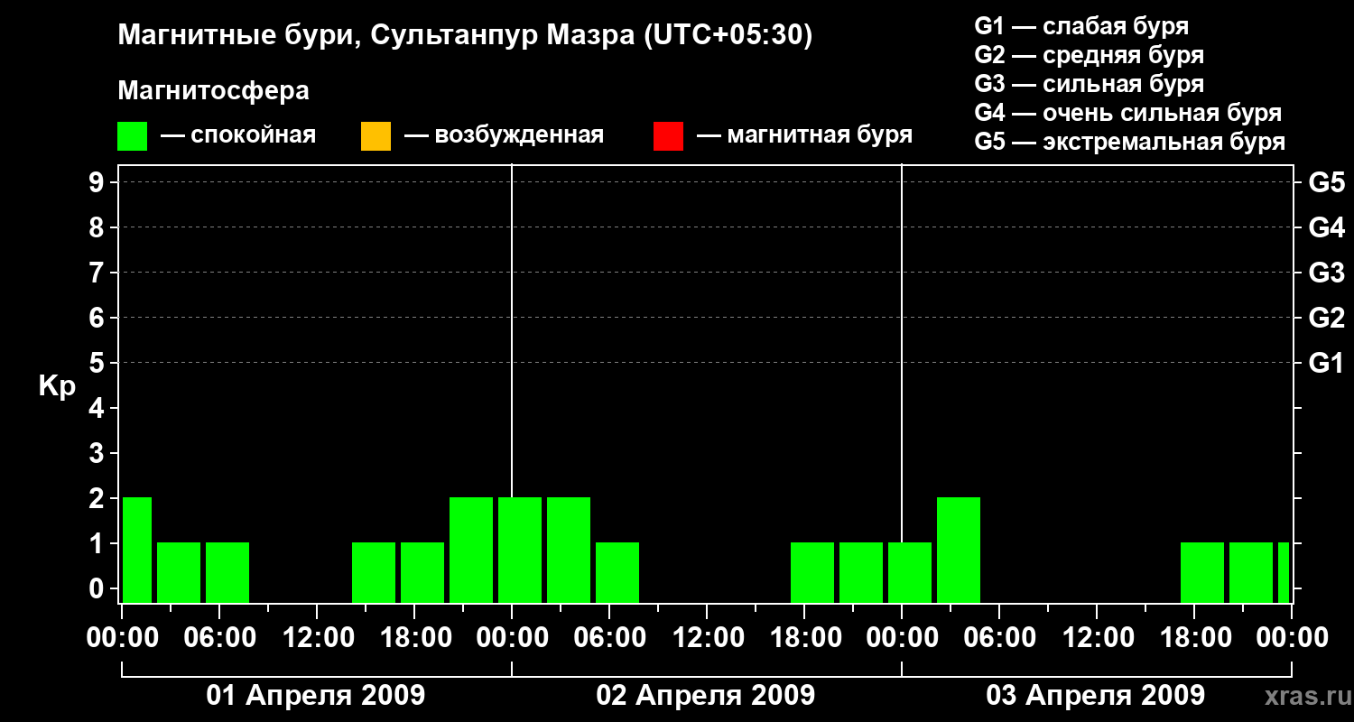The width and height of the screenshot is (1354, 722).
Task: Click the line G3 — сильная буря
Action: 1090,84
